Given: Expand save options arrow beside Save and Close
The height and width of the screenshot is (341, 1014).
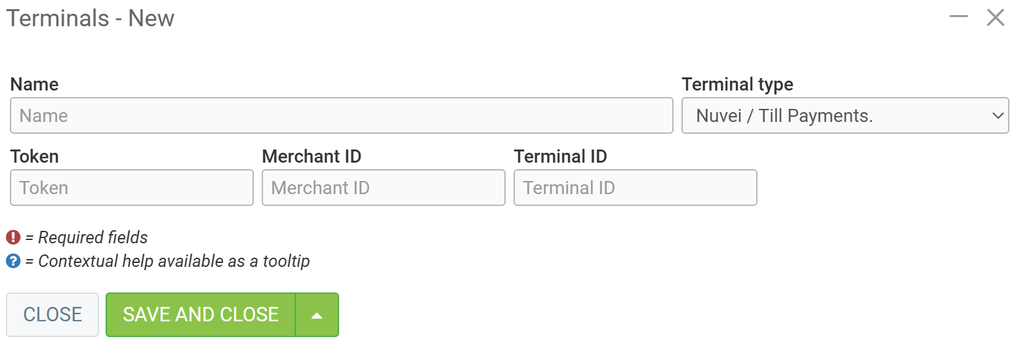Looking at the screenshot, I should point(317,315).
